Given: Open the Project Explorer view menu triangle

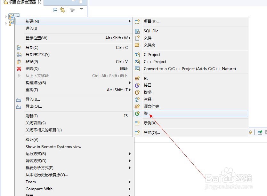Looking at the screenshot, I should pos(82,9).
